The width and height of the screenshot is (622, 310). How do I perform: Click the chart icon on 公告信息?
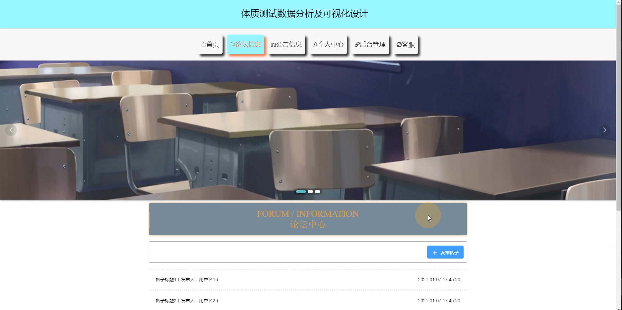click(x=273, y=44)
